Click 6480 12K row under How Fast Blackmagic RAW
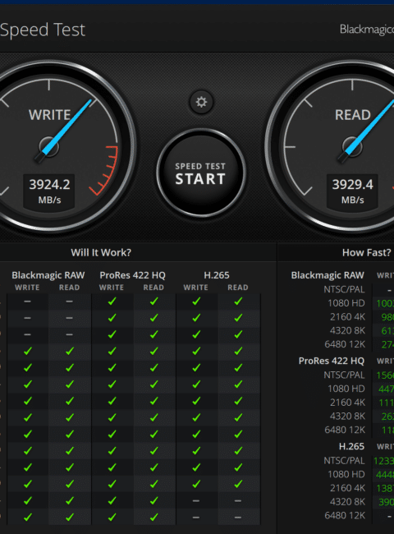 [x=345, y=344]
